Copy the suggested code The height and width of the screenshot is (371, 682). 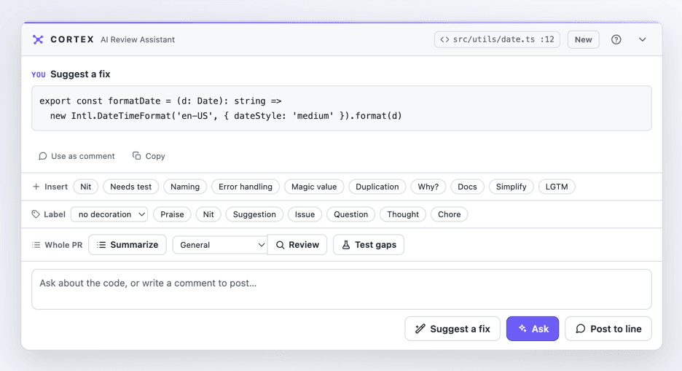[149, 156]
